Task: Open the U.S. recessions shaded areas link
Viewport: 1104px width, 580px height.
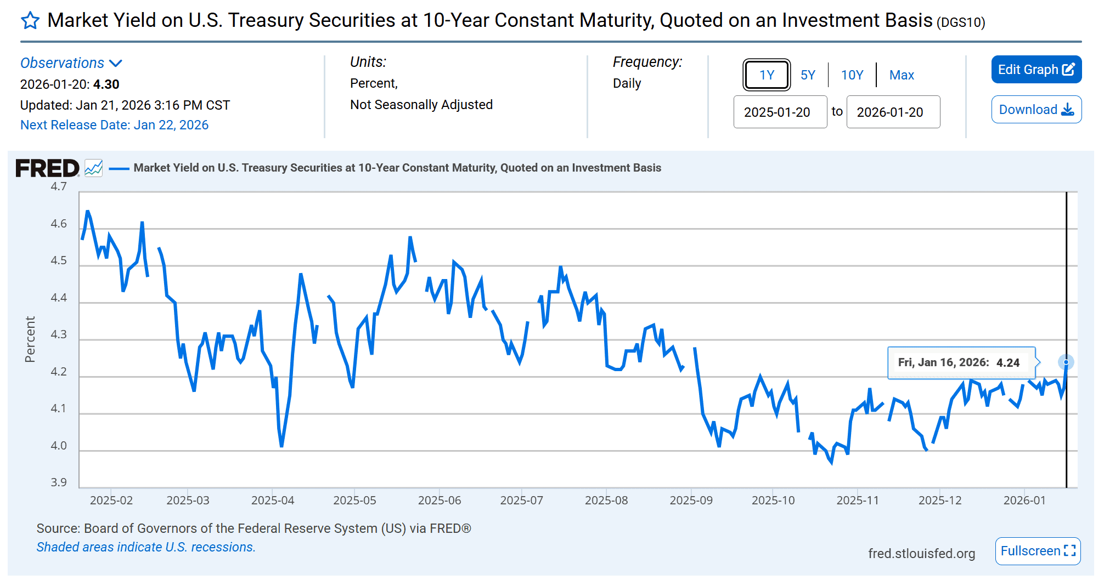Action: pos(146,547)
